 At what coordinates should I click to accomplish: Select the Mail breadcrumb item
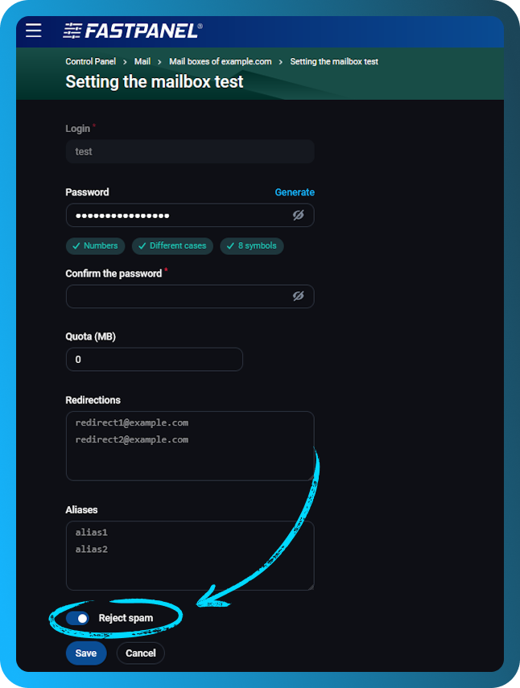[142, 61]
